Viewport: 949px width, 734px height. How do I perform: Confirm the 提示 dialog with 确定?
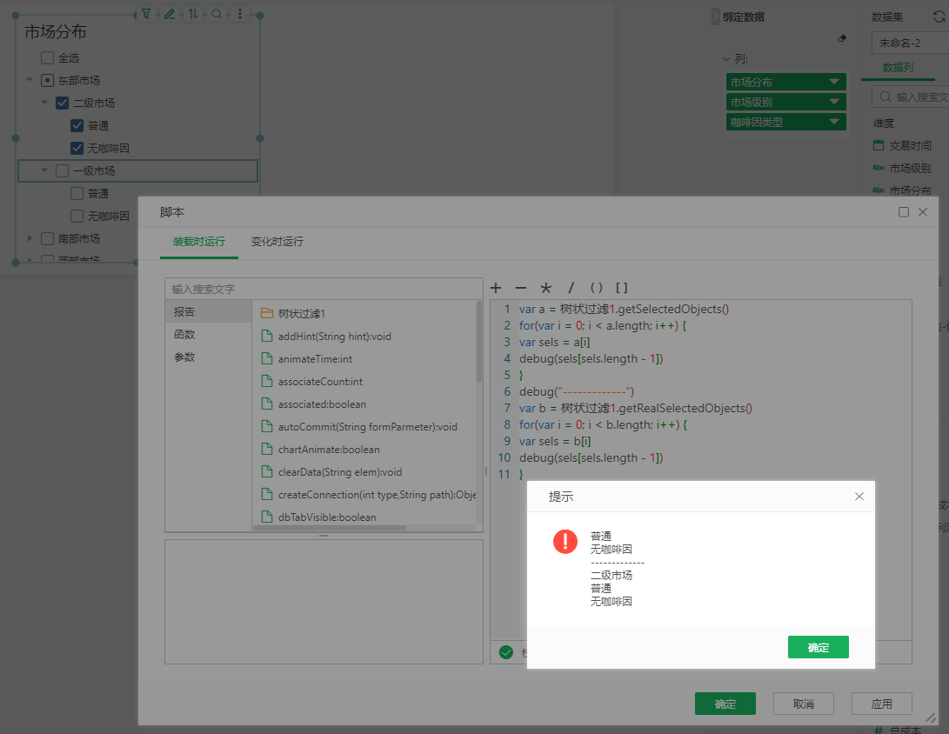coord(817,647)
